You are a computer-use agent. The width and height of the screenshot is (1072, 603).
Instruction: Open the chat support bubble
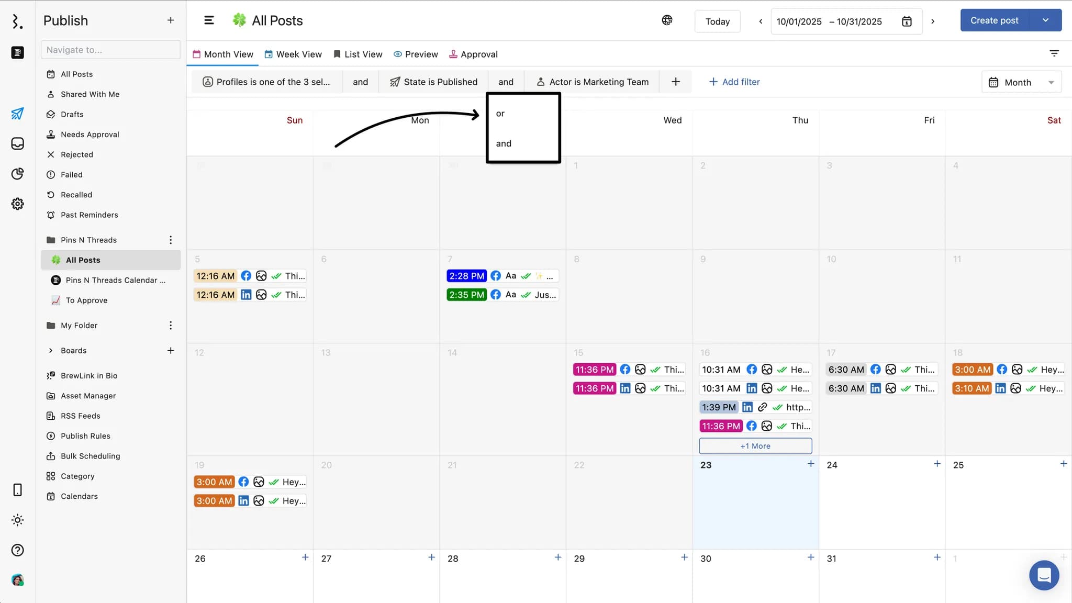click(1044, 575)
